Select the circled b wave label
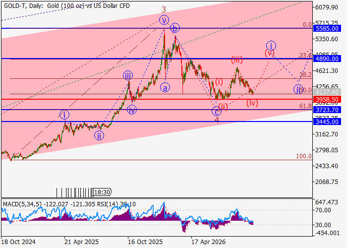 pyautogui.click(x=175, y=28)
